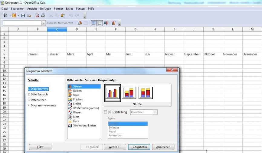Select the stacked columns chart thumbnail
Image resolution: width=262 pixels, height=153 pixels.
pos(129,93)
